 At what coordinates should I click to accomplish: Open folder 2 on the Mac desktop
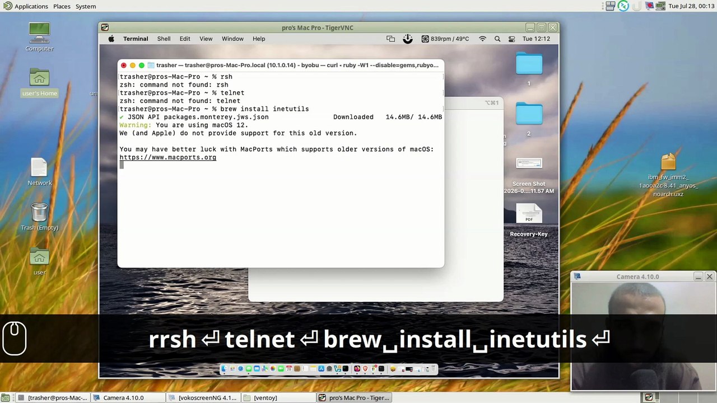(529, 114)
